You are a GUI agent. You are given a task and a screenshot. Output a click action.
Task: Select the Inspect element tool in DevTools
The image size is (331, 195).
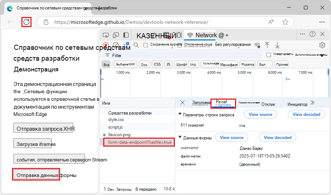coord(105,35)
